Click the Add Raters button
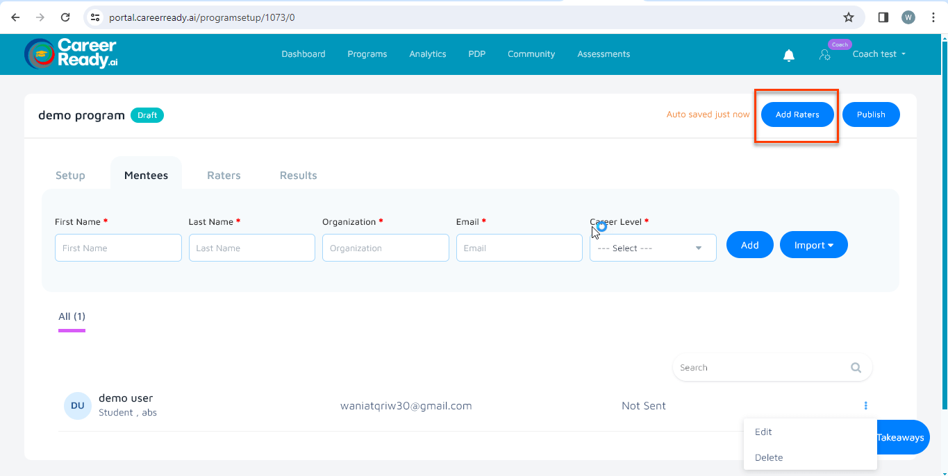The height and width of the screenshot is (476, 948). point(797,114)
